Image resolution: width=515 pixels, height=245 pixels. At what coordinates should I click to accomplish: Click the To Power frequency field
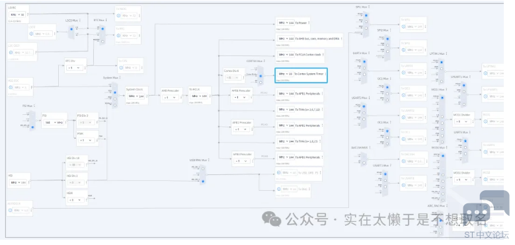click(x=286, y=23)
